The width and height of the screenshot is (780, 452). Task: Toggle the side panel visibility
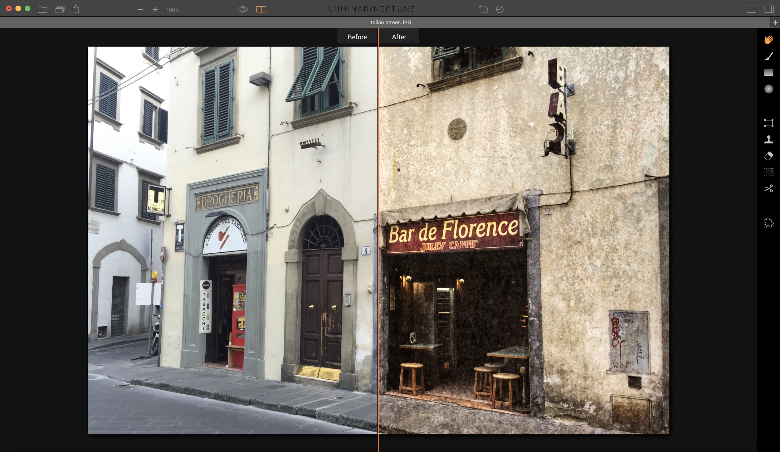pyautogui.click(x=769, y=9)
